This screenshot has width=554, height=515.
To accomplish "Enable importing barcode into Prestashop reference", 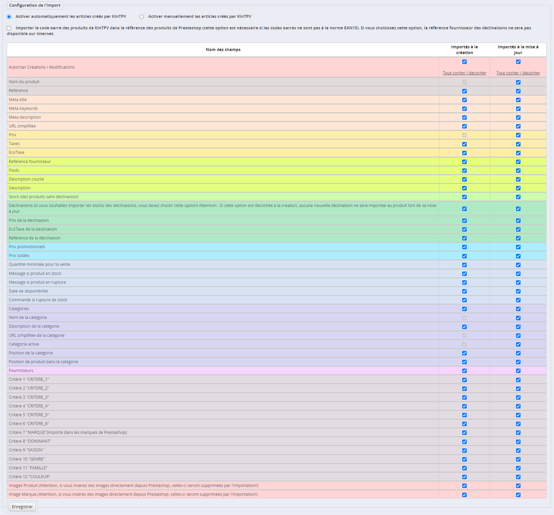I will coord(9,28).
